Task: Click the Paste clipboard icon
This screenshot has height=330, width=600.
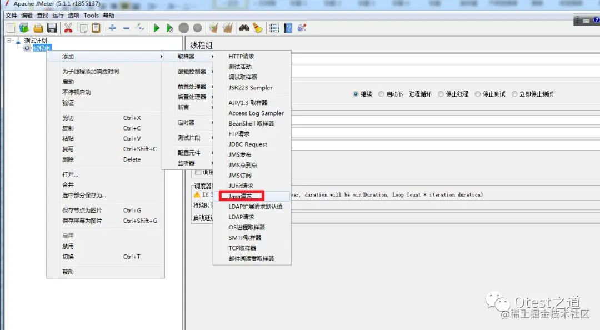Action: 96,28
